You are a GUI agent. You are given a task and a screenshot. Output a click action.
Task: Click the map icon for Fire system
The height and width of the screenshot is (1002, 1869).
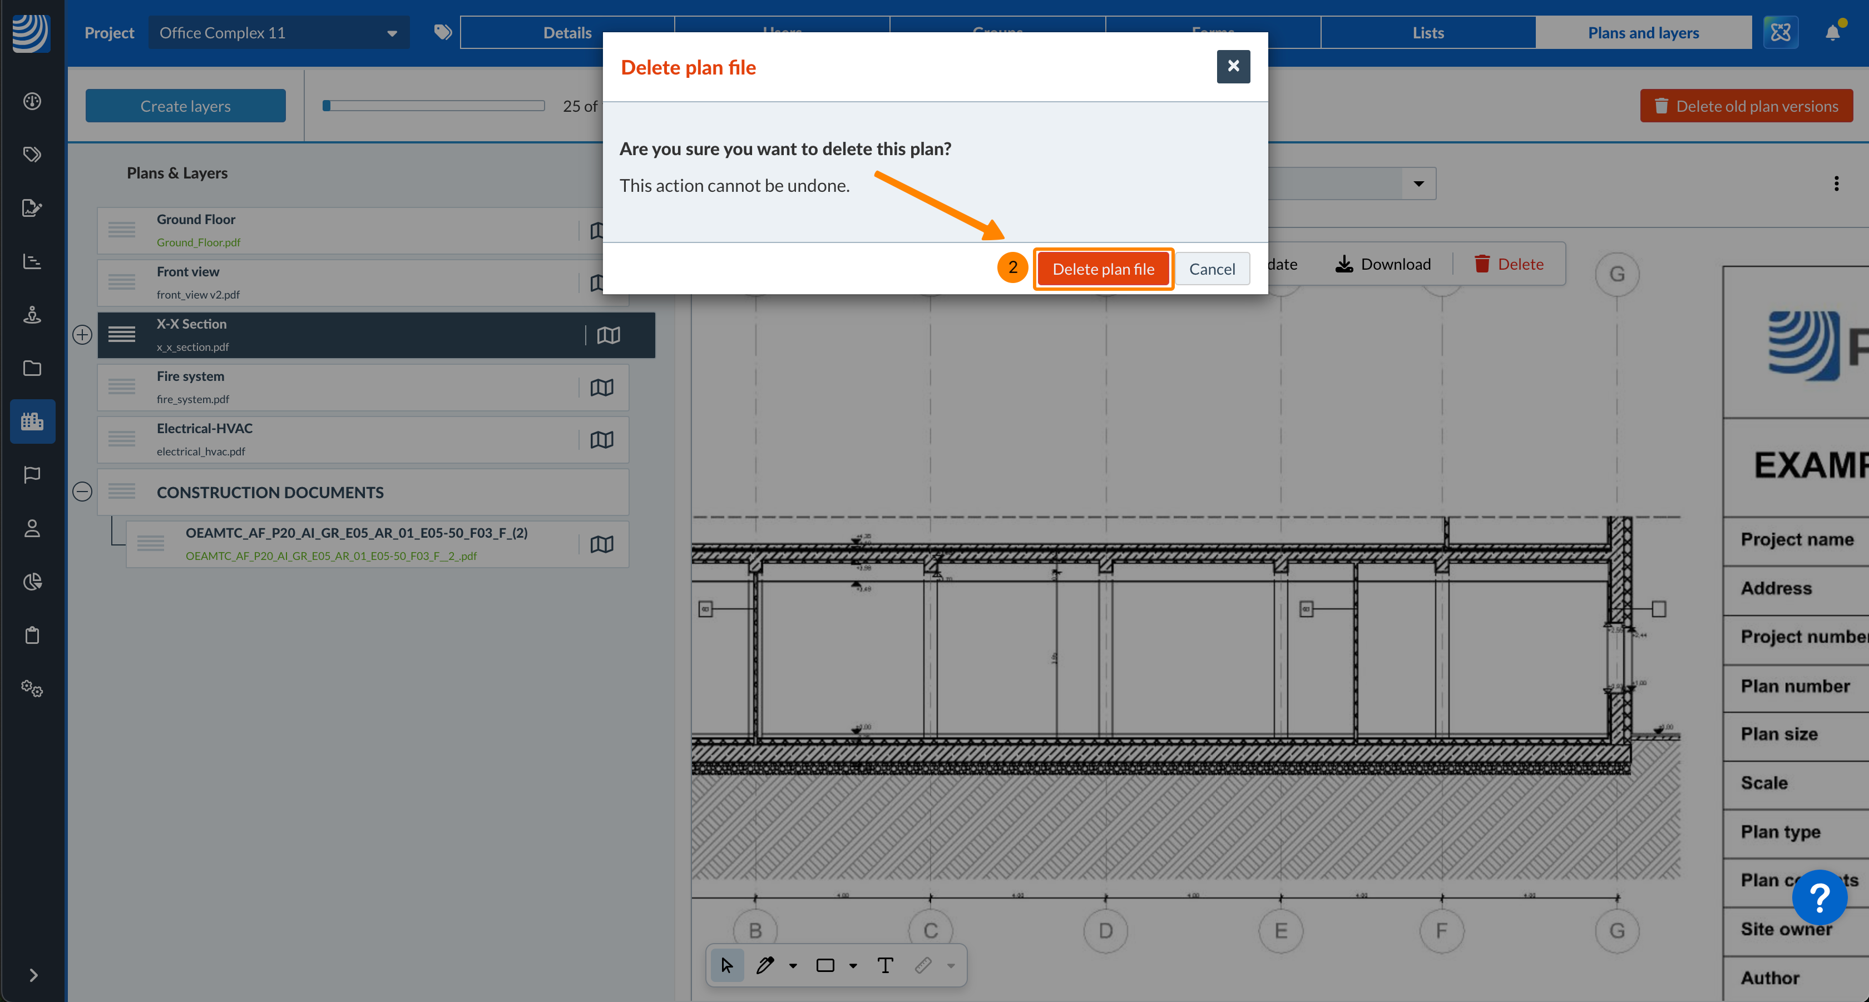[x=601, y=387]
